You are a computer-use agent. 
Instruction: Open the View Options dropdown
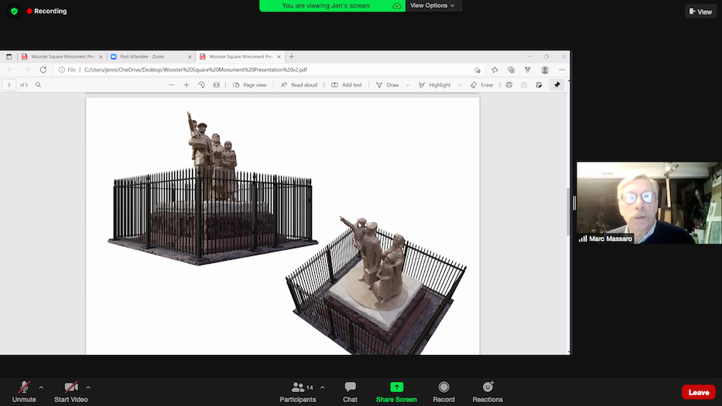[433, 5]
